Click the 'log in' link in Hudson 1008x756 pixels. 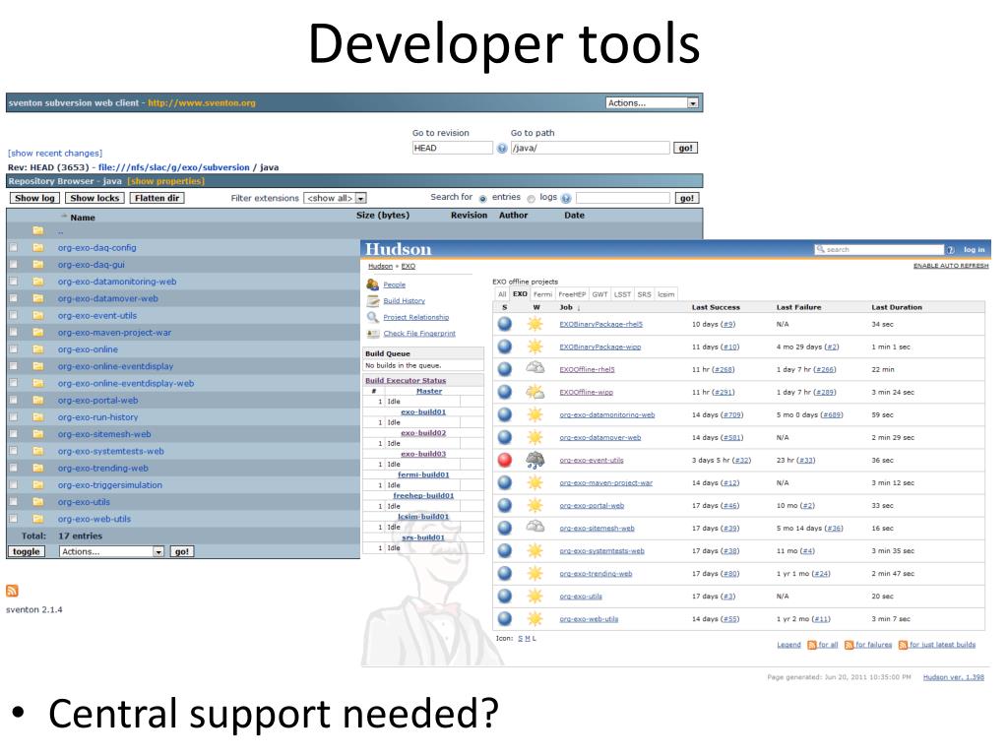point(974,249)
